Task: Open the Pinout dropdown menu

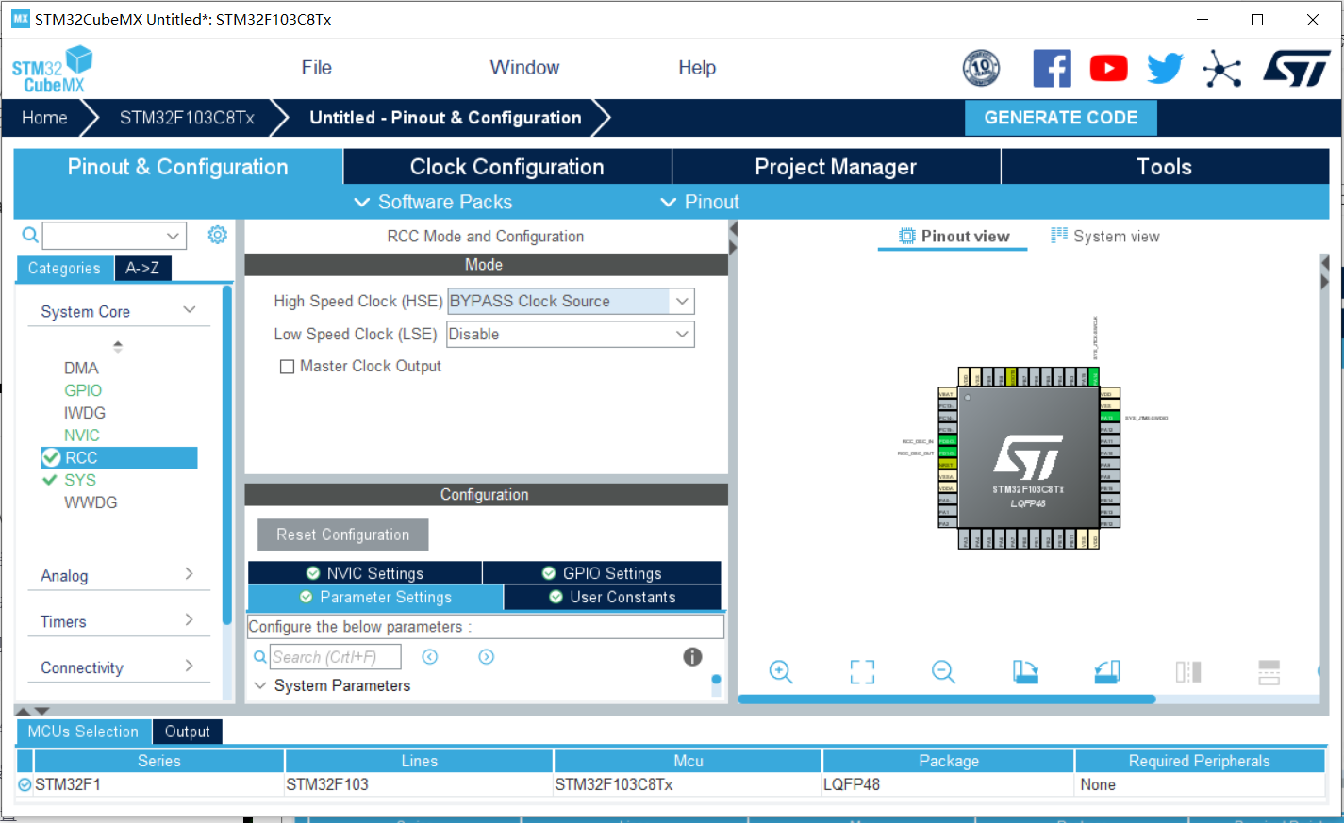Action: 700,202
